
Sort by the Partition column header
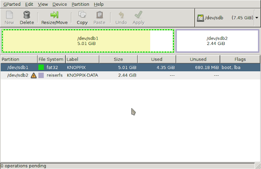19,59
